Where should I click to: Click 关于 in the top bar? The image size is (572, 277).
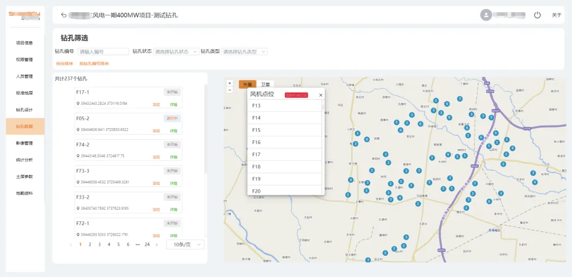[x=556, y=15]
